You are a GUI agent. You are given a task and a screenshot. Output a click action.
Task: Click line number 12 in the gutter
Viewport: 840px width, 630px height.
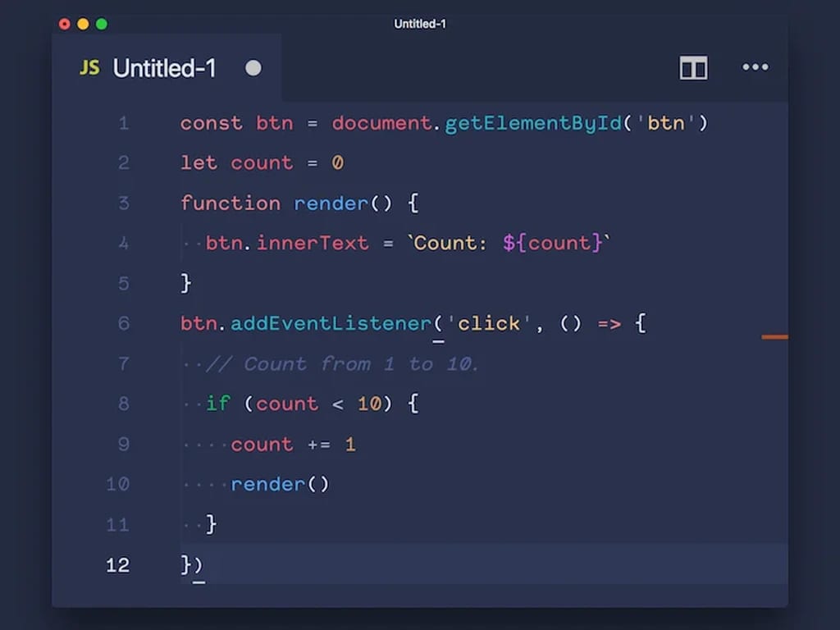[x=118, y=564]
